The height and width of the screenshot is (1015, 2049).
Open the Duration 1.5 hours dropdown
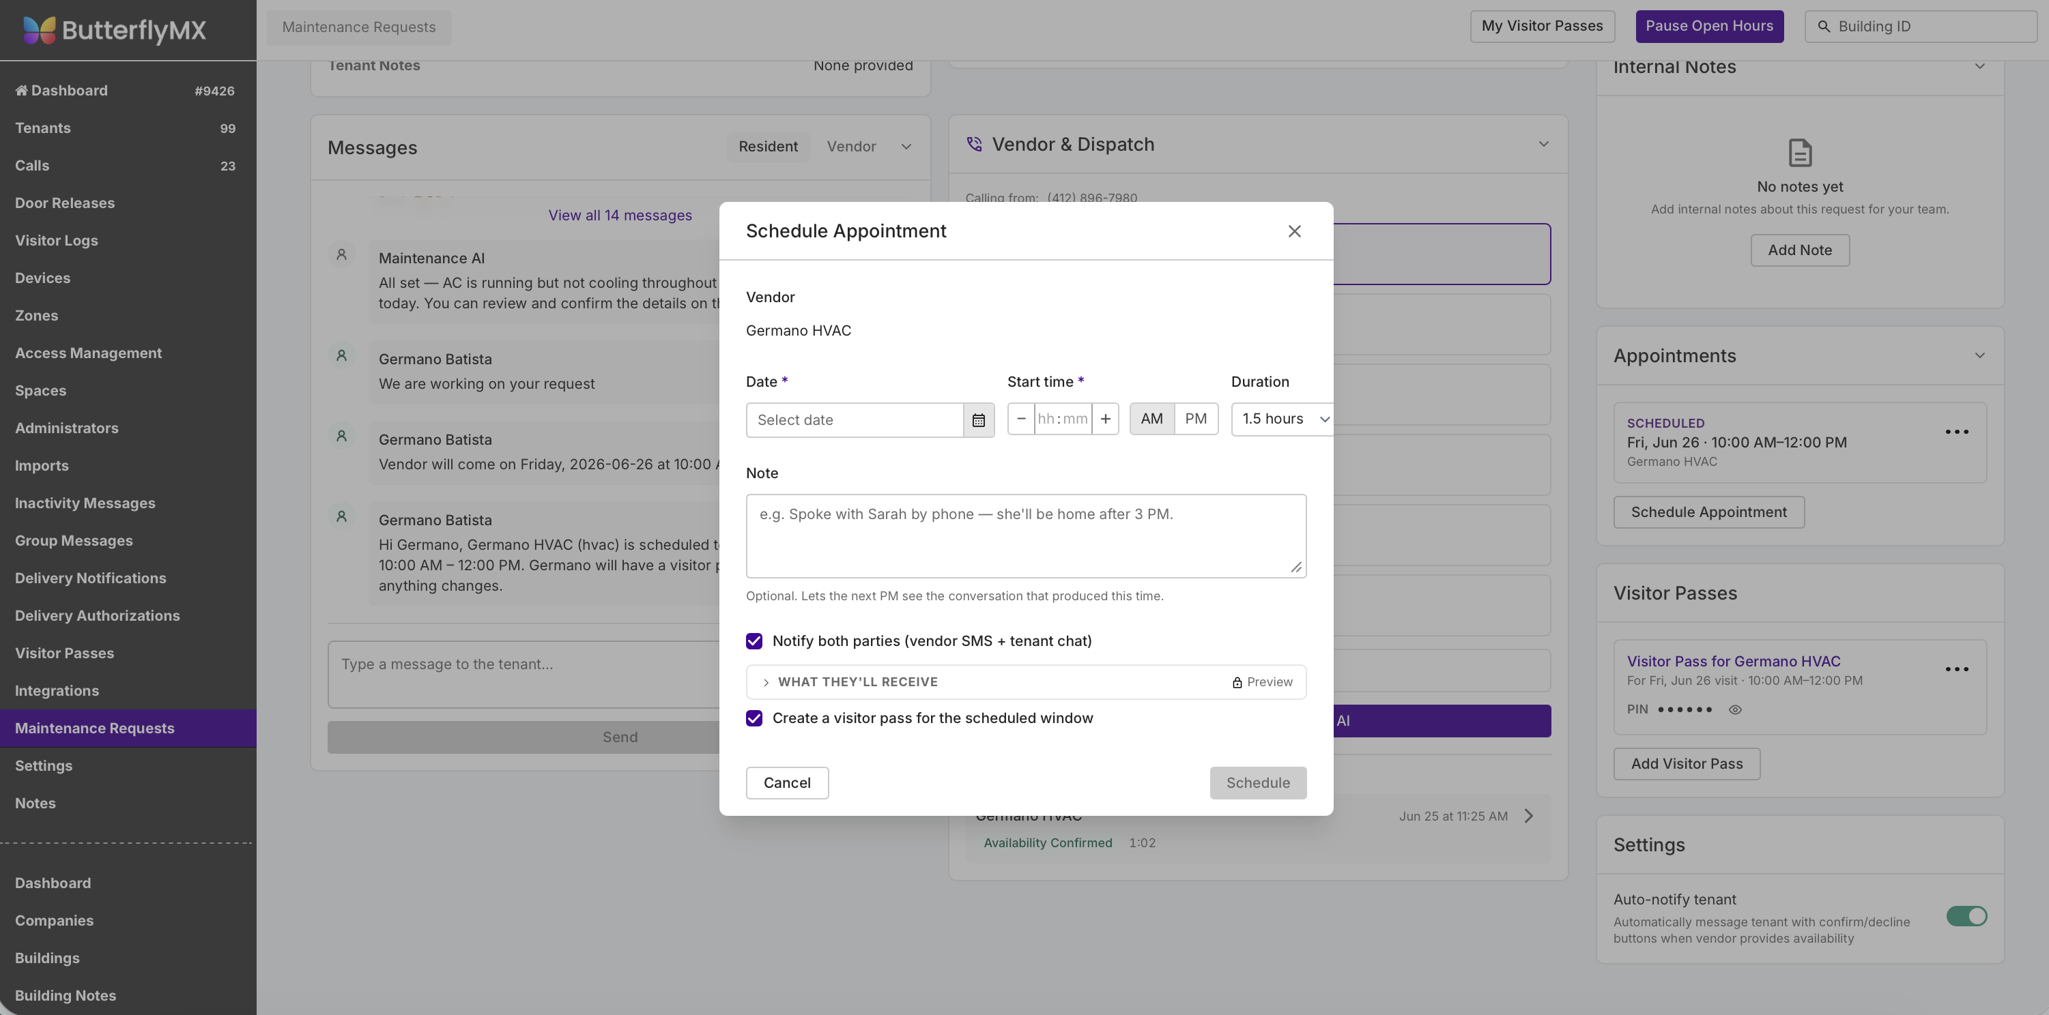(x=1281, y=419)
